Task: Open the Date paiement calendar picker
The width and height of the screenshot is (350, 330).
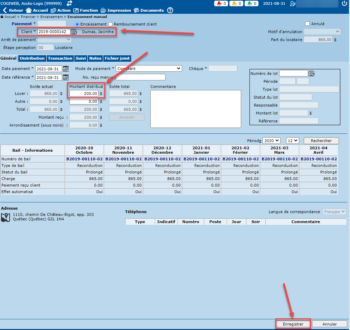Action: click(x=66, y=69)
